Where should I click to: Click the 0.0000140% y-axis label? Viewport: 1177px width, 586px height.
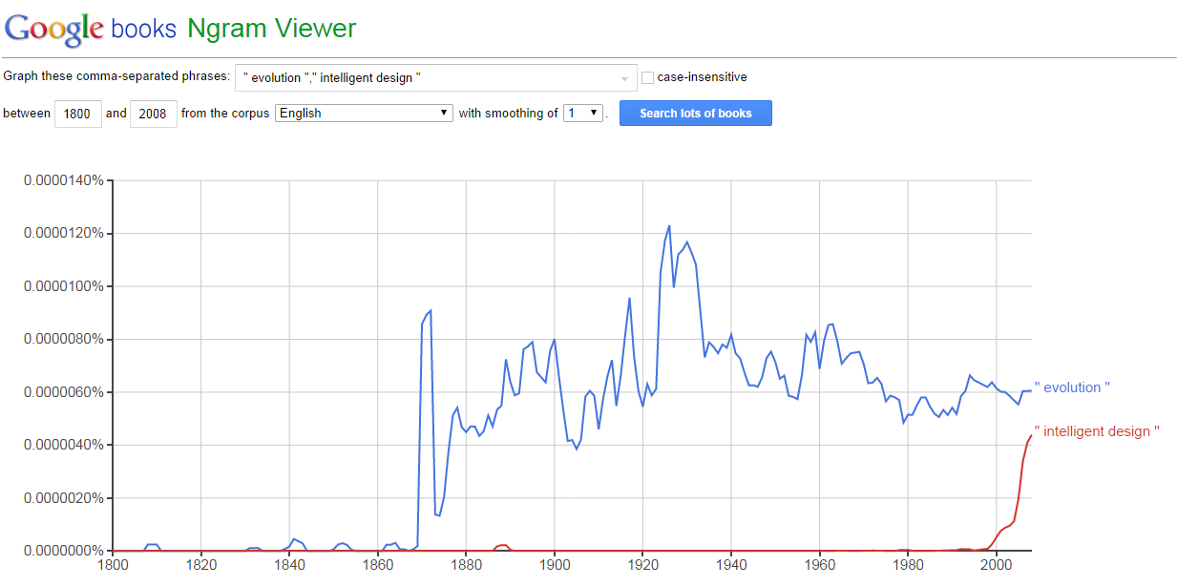[x=63, y=180]
